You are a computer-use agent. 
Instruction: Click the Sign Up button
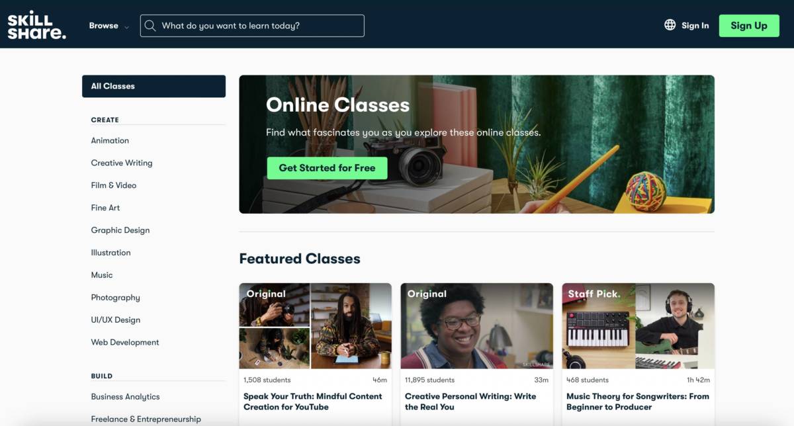pyautogui.click(x=749, y=26)
